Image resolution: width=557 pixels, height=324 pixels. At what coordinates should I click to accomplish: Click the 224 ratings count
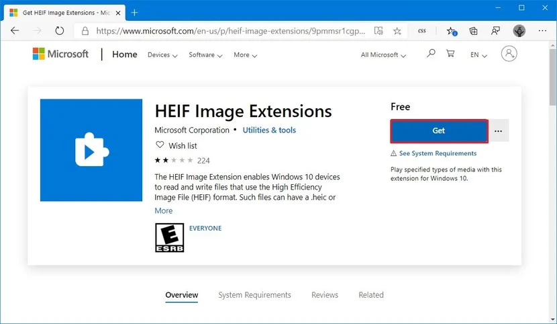(203, 161)
